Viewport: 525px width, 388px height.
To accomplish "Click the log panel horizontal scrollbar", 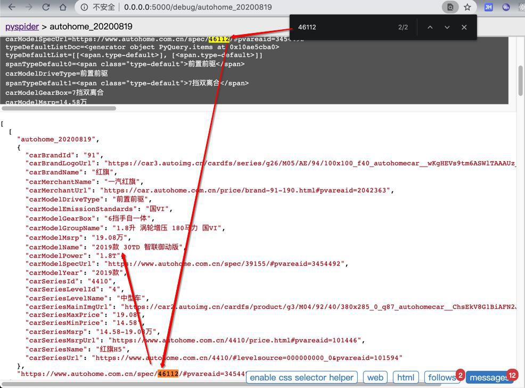I will pos(59,109).
